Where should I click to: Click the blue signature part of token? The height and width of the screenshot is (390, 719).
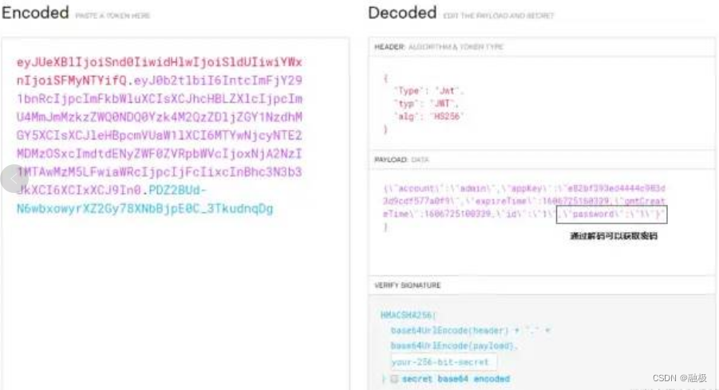145,200
